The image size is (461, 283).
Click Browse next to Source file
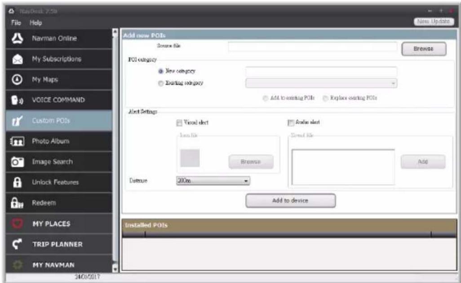tap(424, 49)
